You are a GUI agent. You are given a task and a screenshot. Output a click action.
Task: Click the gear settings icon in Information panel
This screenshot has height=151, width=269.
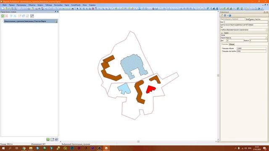coord(225,16)
